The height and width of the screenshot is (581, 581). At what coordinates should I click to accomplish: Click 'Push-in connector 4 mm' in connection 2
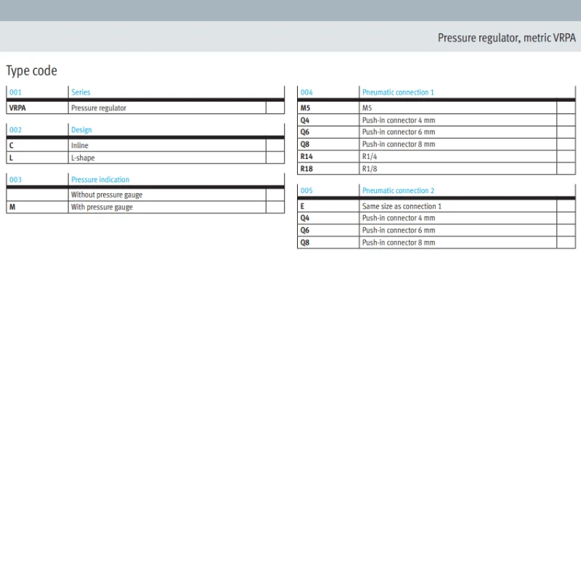[399, 218]
